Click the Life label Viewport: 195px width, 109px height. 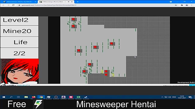[19, 42]
